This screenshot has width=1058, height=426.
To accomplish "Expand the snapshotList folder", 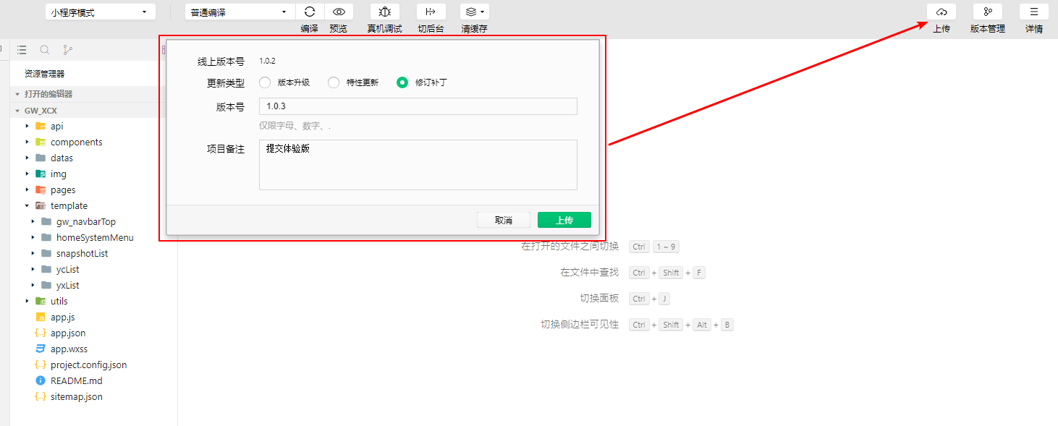I will point(33,253).
